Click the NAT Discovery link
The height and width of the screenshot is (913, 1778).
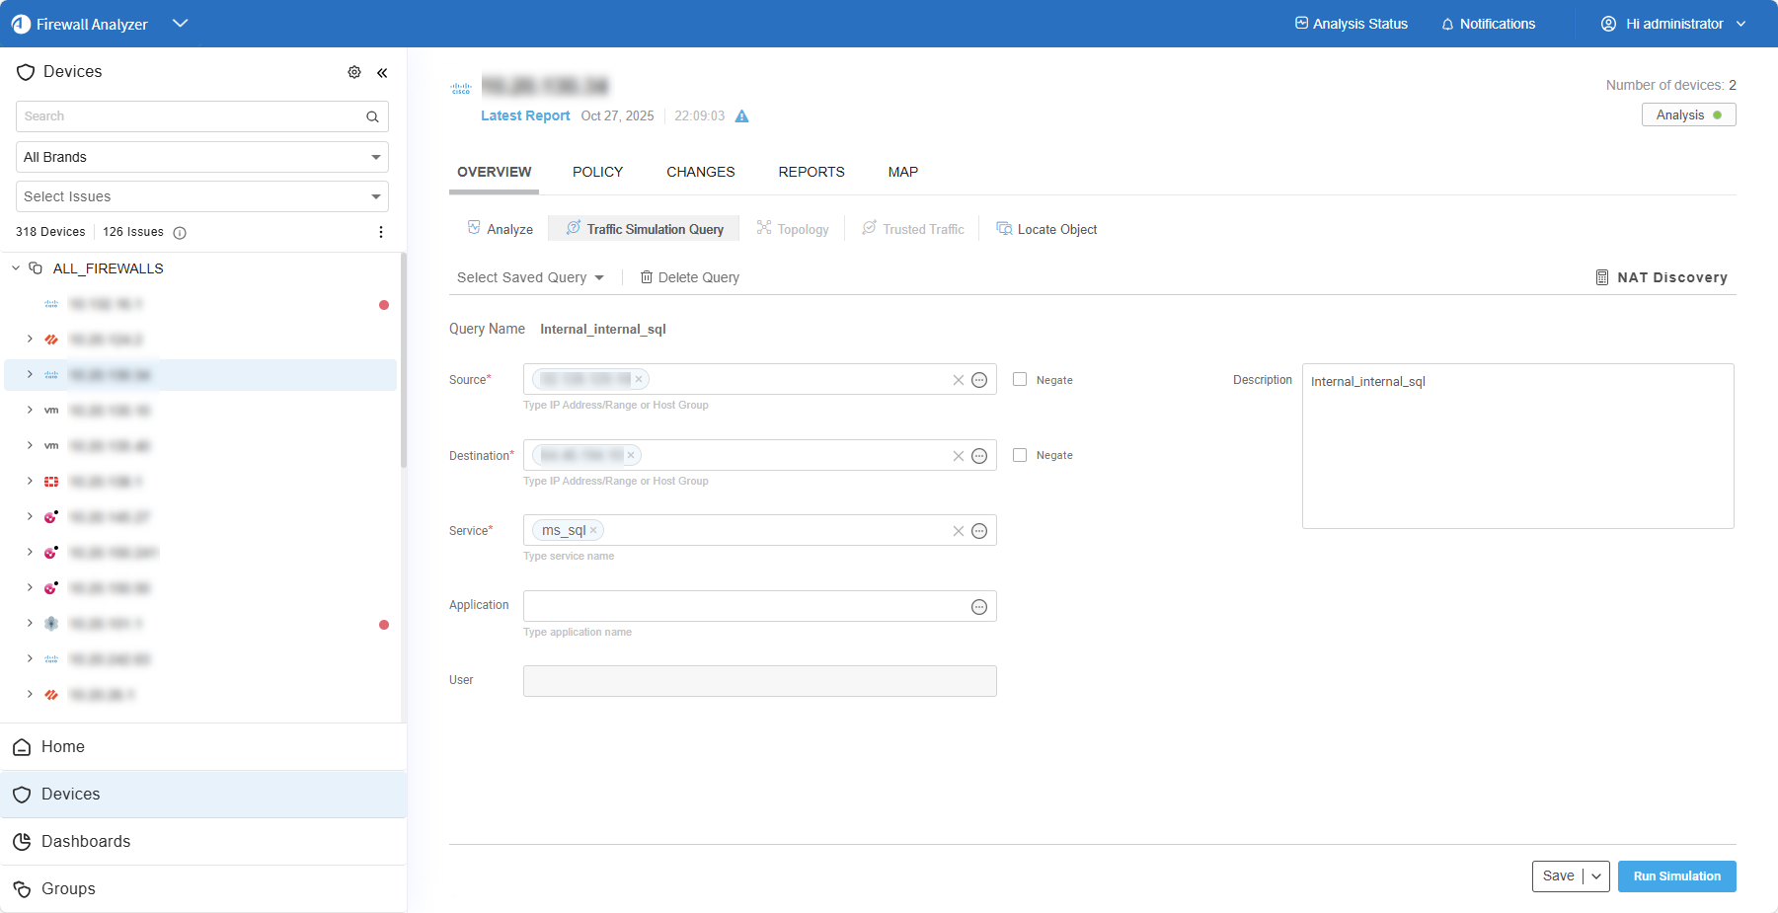[1662, 277]
